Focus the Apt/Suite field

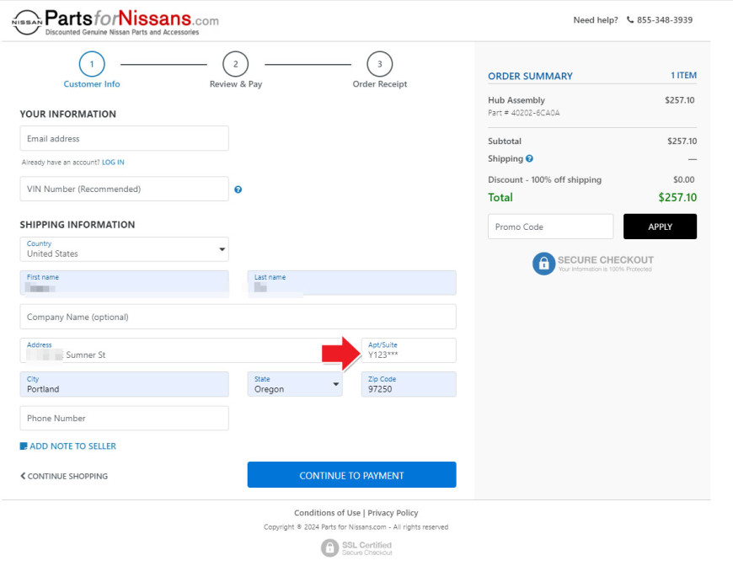(x=409, y=350)
